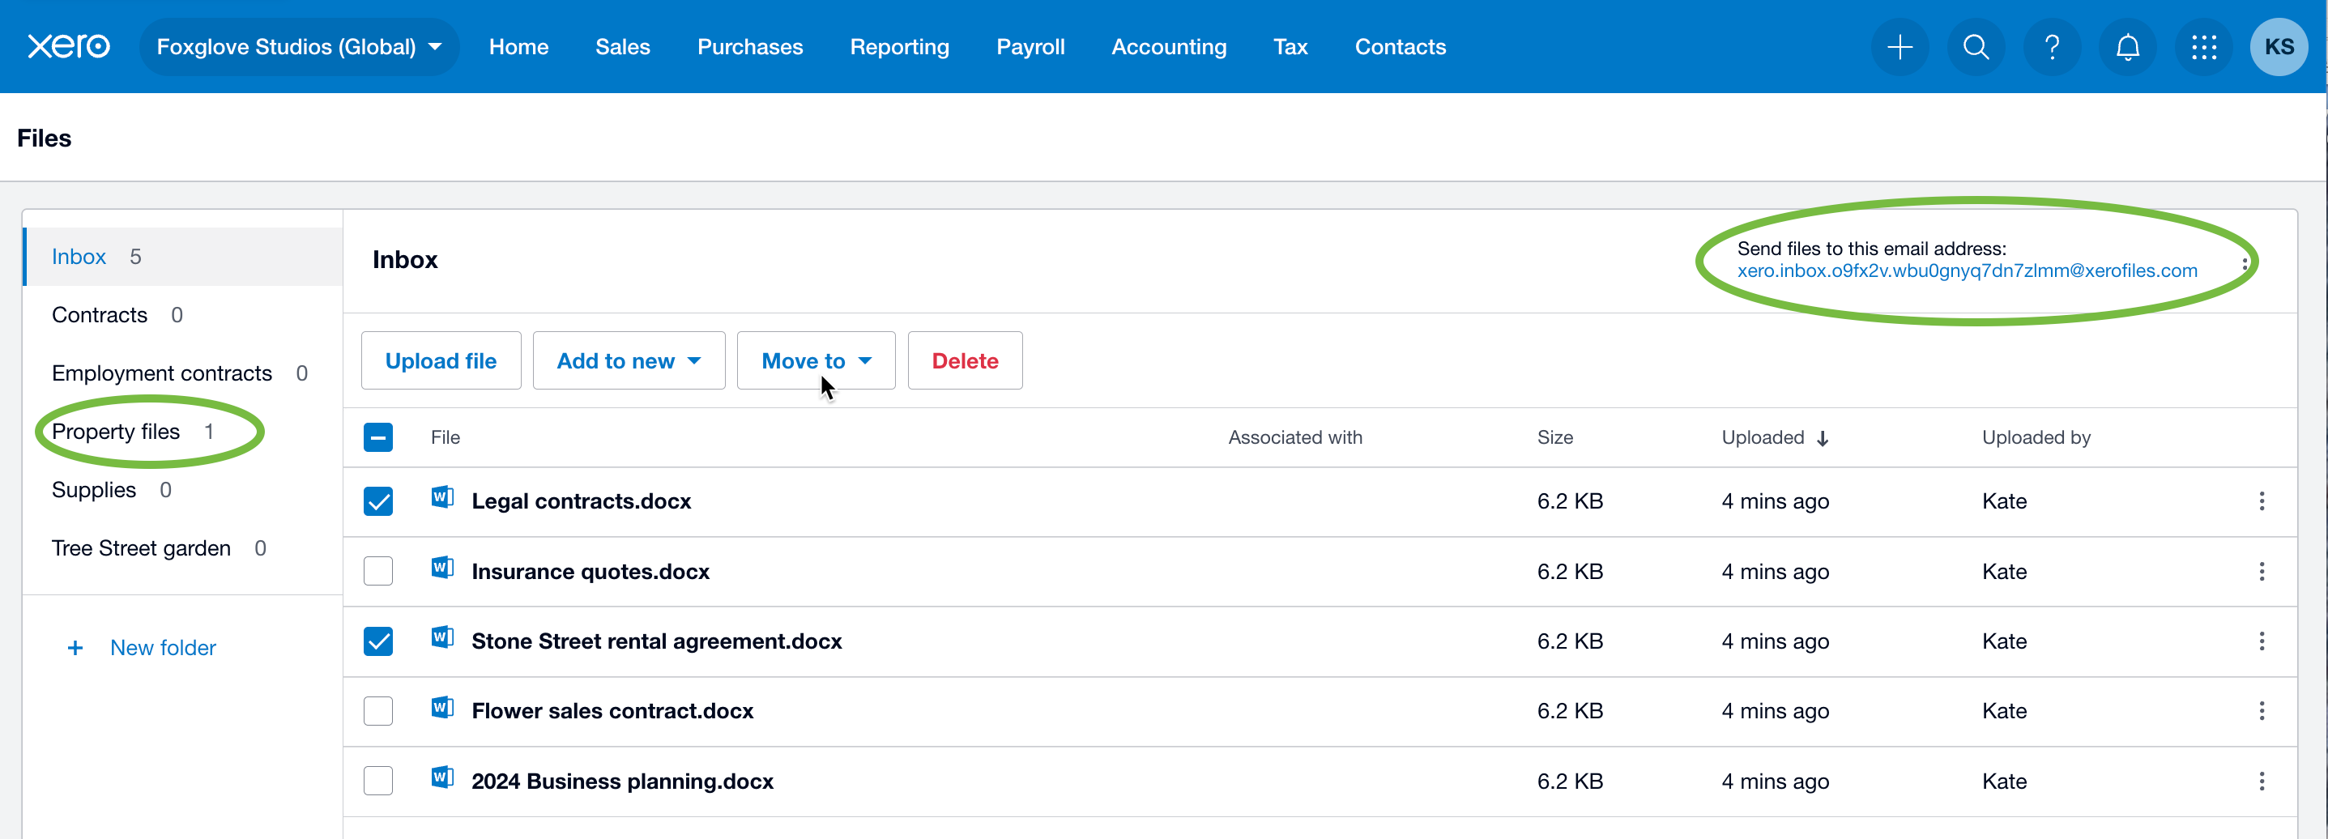Open the global search icon
The height and width of the screenshot is (839, 2328).
(1976, 47)
